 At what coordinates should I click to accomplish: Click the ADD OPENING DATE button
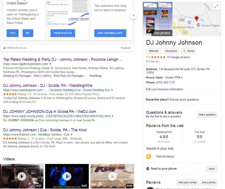tap(110, 33)
